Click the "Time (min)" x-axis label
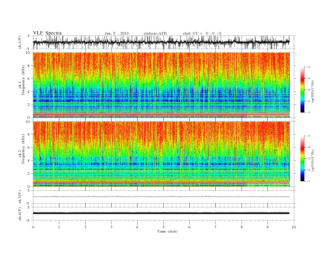Screen dimensions: 331x255 (x=167, y=231)
